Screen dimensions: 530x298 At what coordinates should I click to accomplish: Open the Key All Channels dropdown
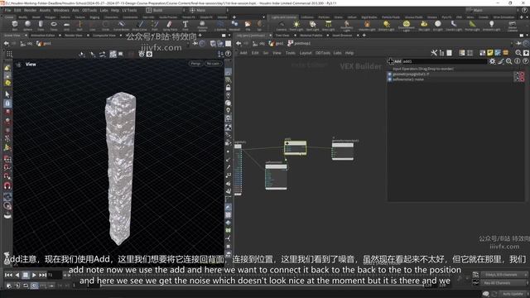coord(503,283)
